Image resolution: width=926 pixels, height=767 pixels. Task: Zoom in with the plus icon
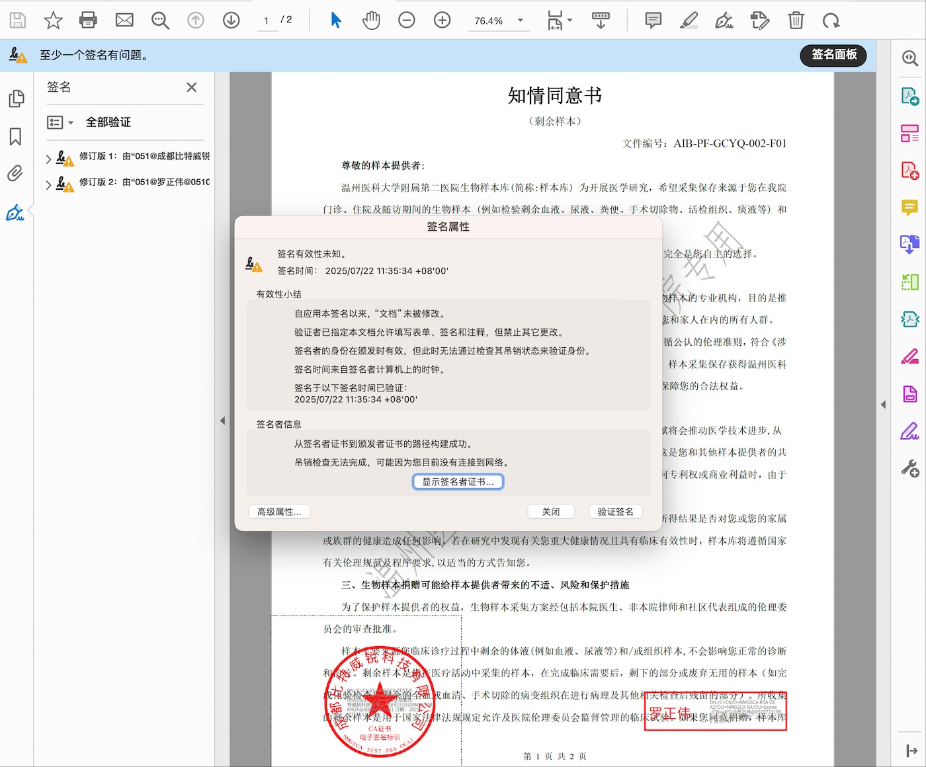pos(442,20)
